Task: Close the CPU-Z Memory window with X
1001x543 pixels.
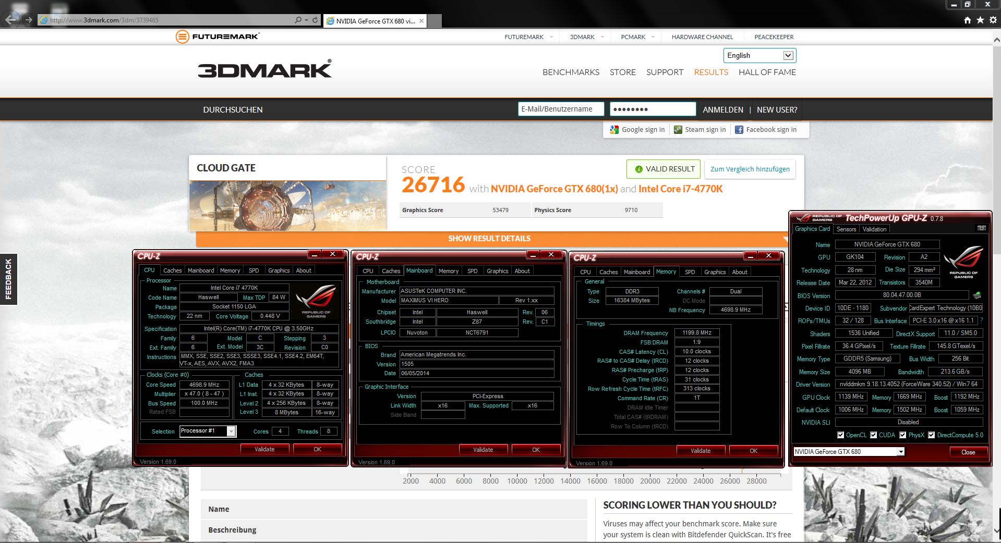Action: 768,255
